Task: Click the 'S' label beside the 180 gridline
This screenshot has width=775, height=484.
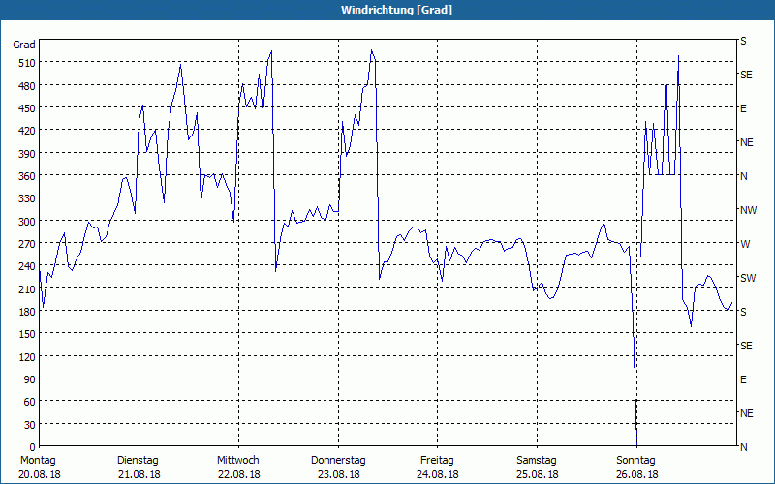Action: click(x=743, y=312)
